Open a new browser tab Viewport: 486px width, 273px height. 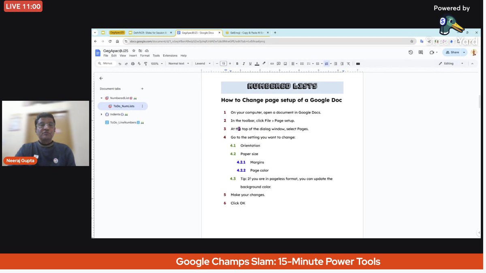(275, 32)
